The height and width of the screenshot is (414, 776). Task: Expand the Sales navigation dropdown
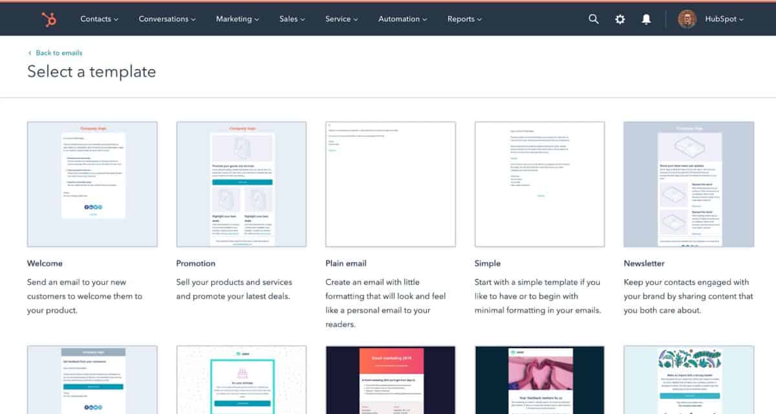pyautogui.click(x=292, y=19)
